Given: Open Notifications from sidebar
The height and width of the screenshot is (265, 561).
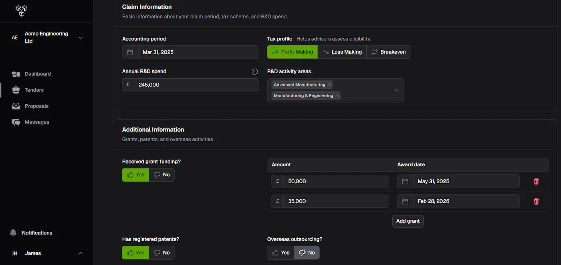Looking at the screenshot, I should click(37, 233).
